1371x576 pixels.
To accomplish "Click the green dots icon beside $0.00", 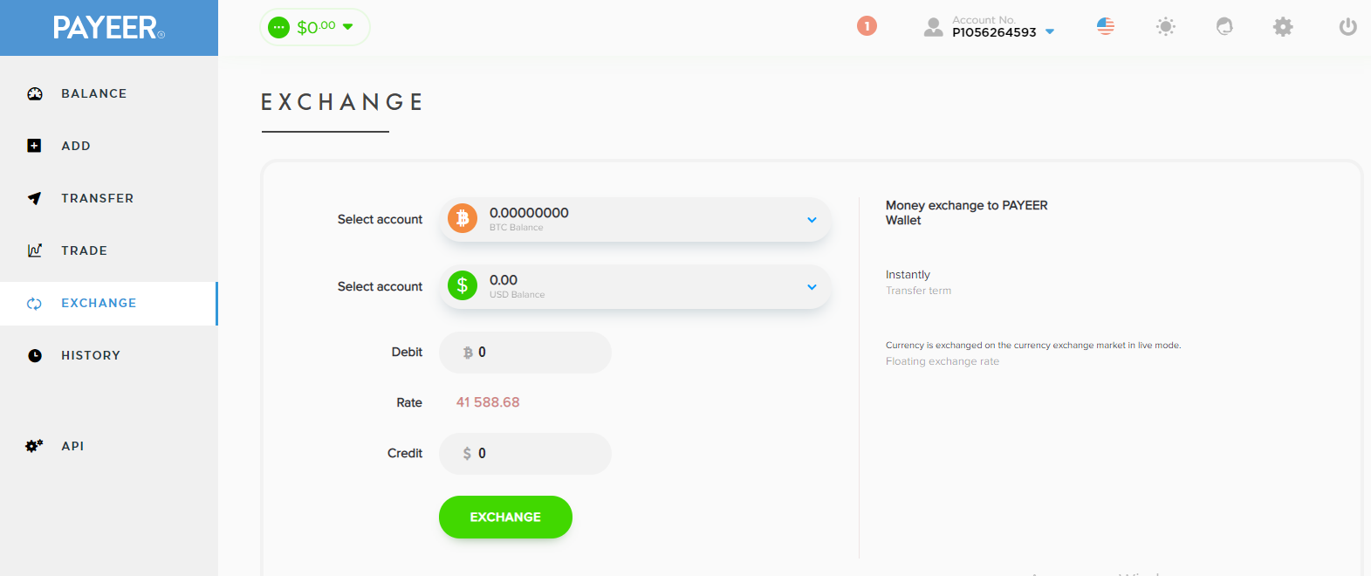I will point(278,27).
